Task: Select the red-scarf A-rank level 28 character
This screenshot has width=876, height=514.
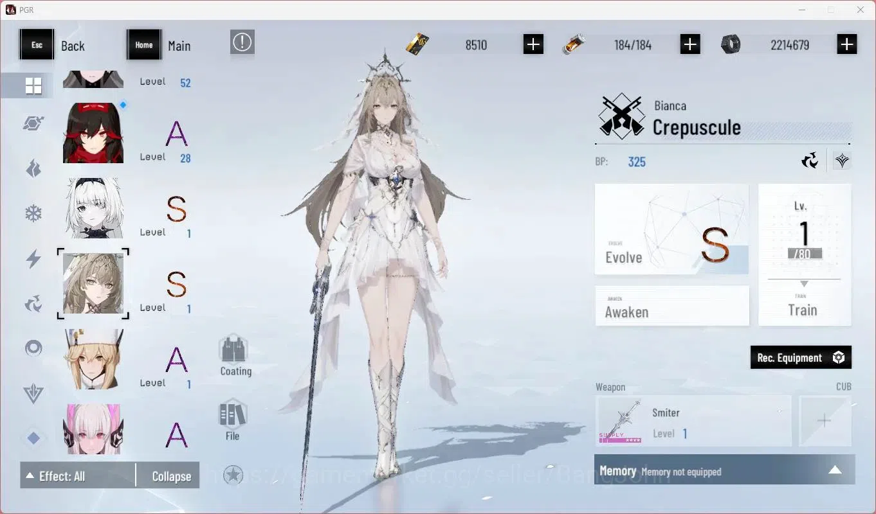Action: (93, 133)
